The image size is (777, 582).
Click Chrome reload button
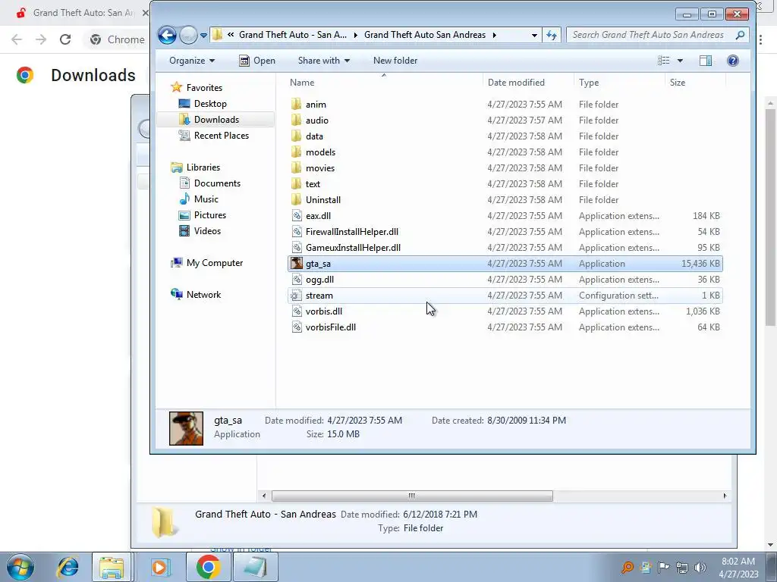[x=65, y=39]
